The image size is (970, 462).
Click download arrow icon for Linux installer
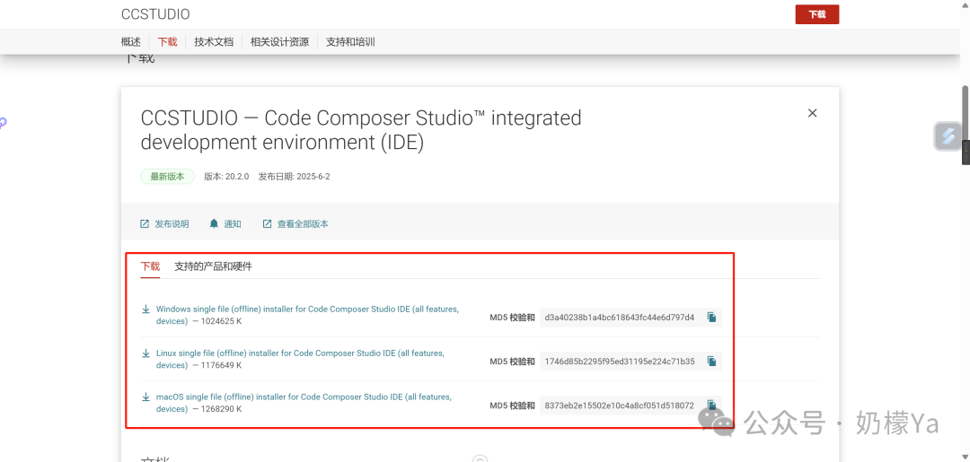coord(146,353)
